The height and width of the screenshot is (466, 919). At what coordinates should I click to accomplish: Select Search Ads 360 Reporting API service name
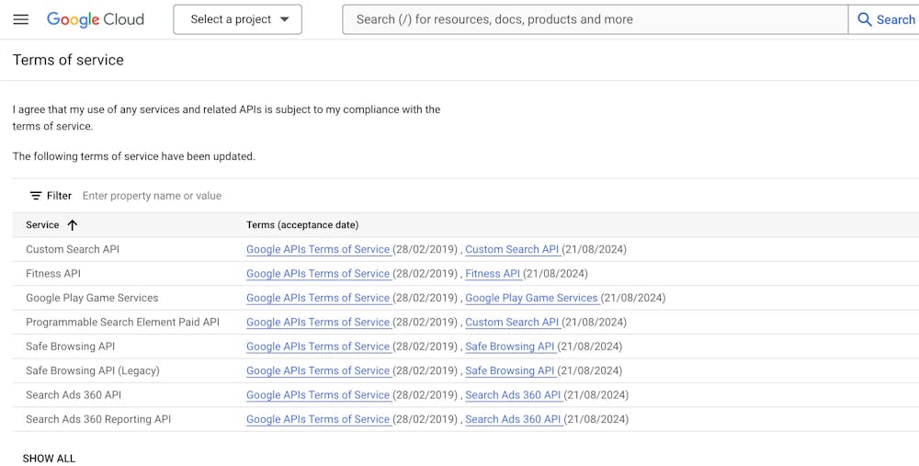pos(98,420)
